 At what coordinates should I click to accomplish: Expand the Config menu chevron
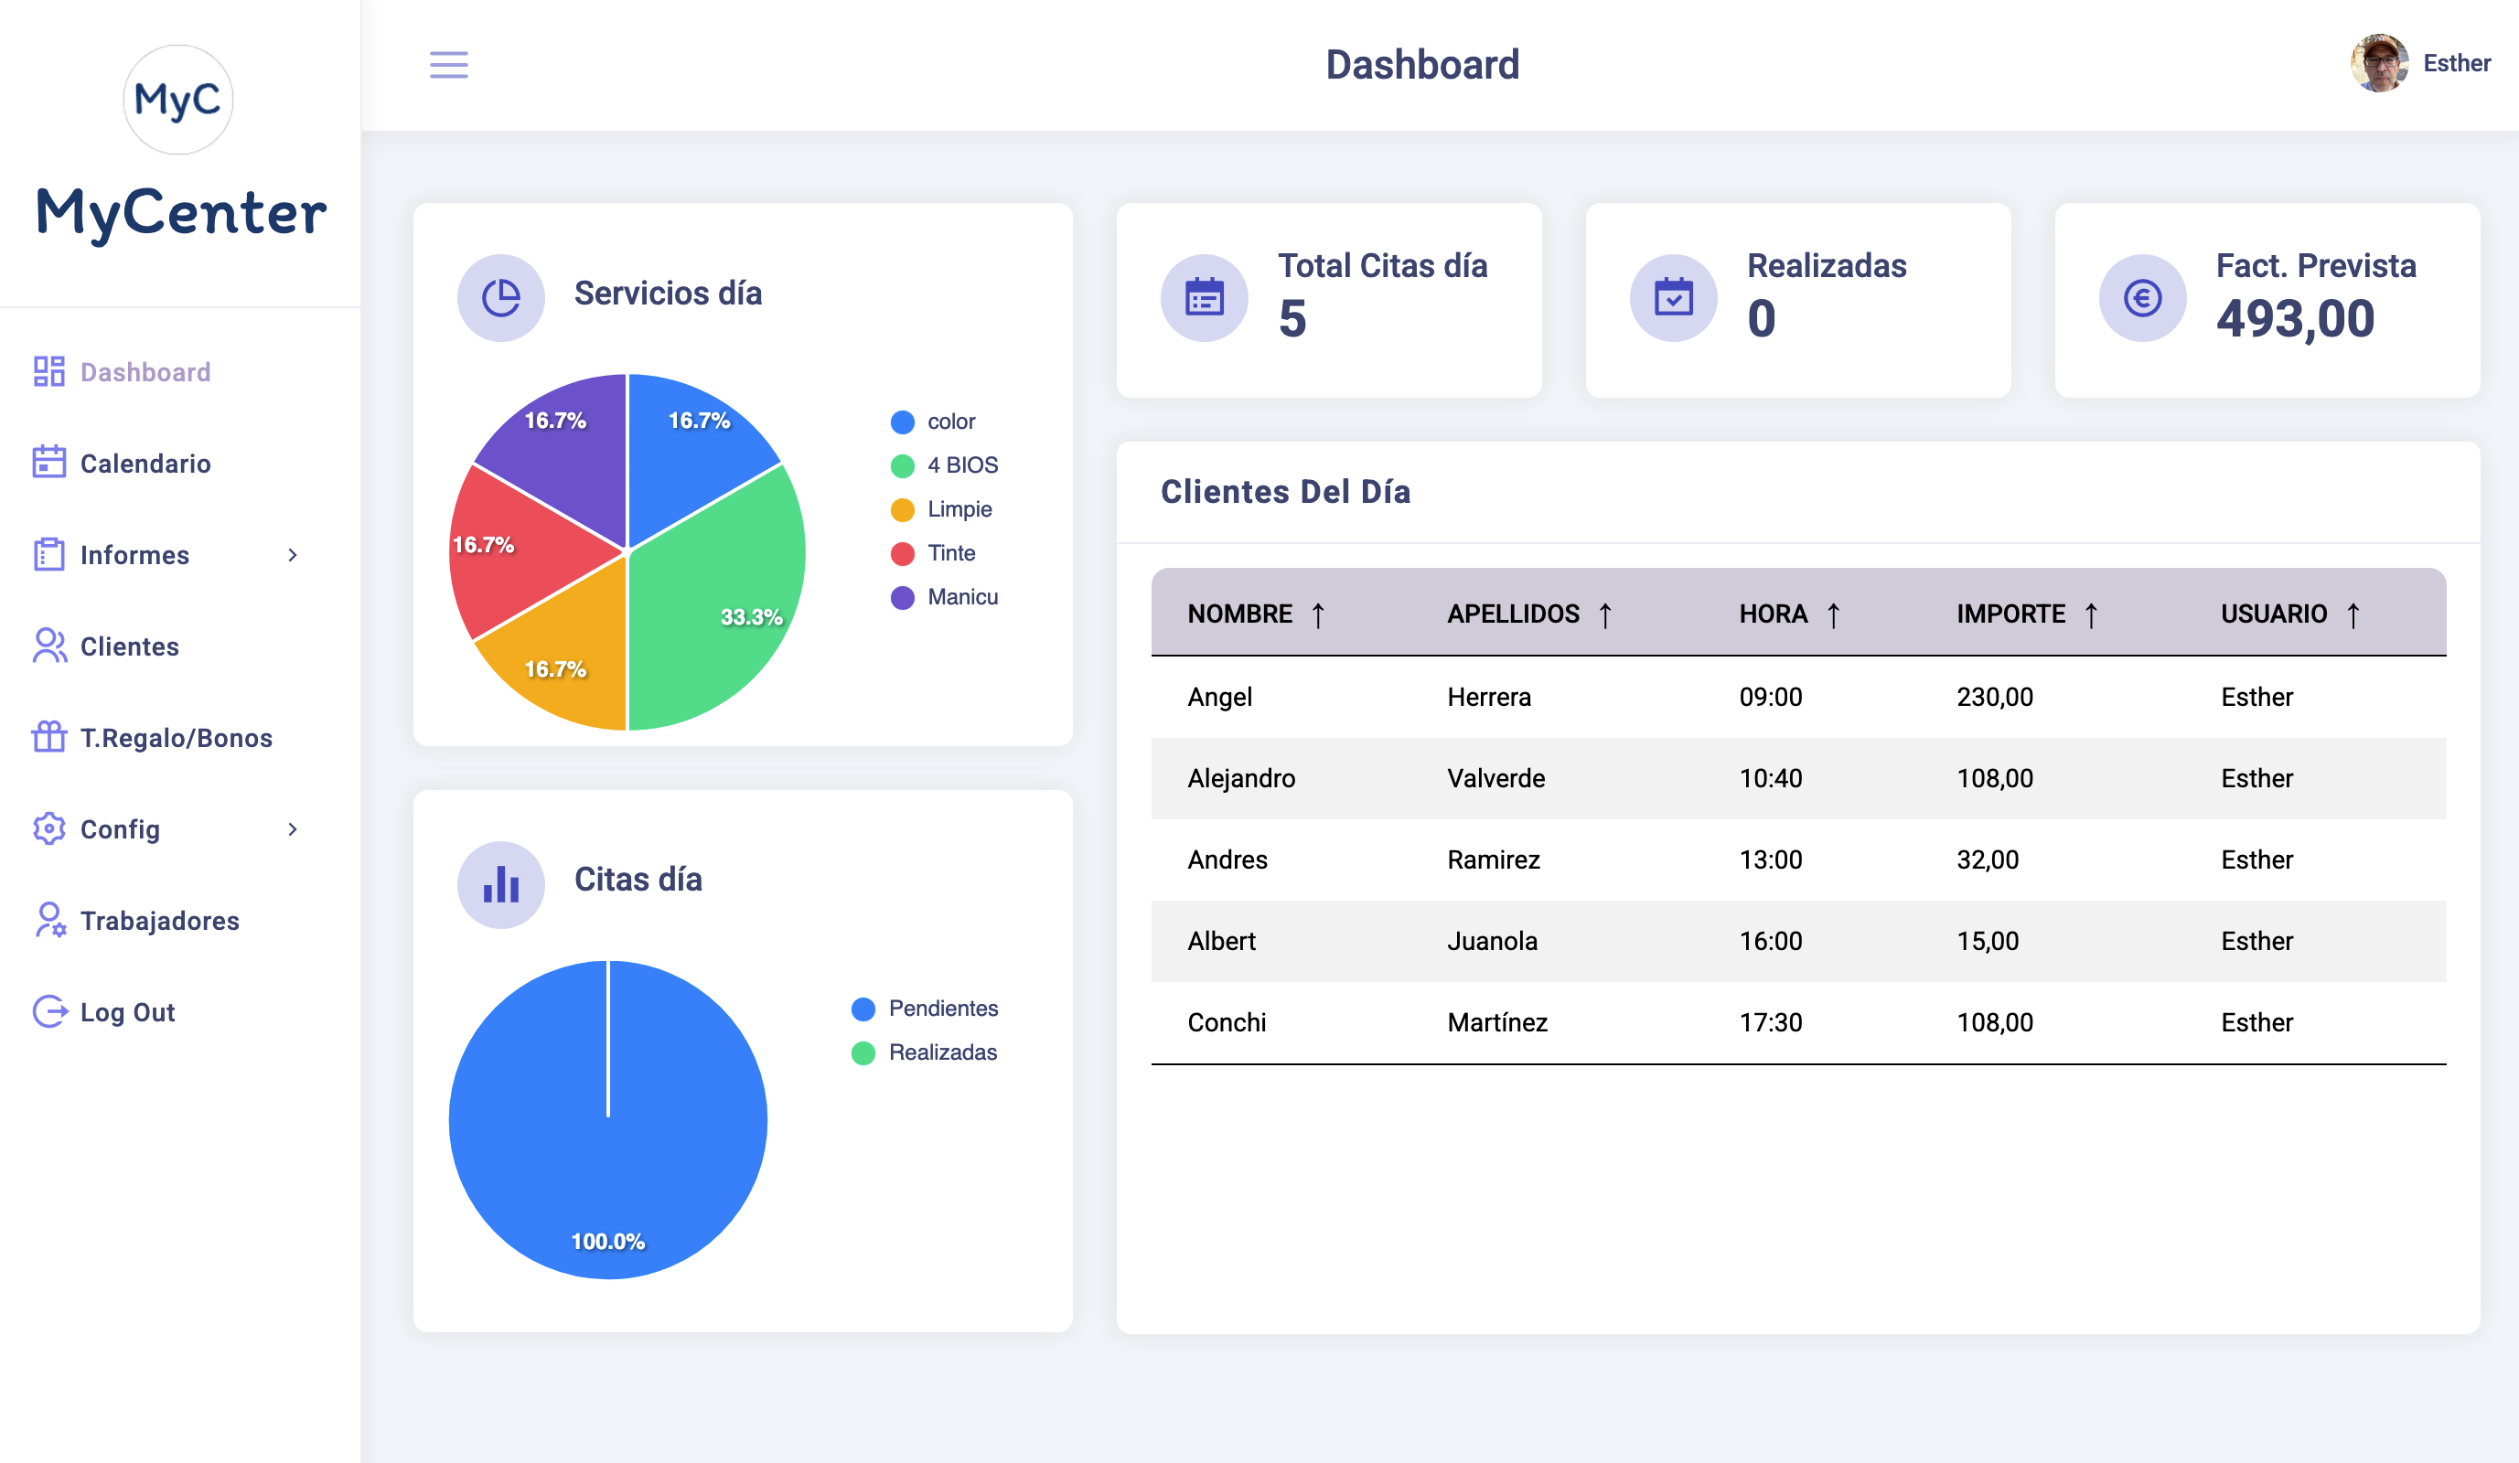point(292,829)
